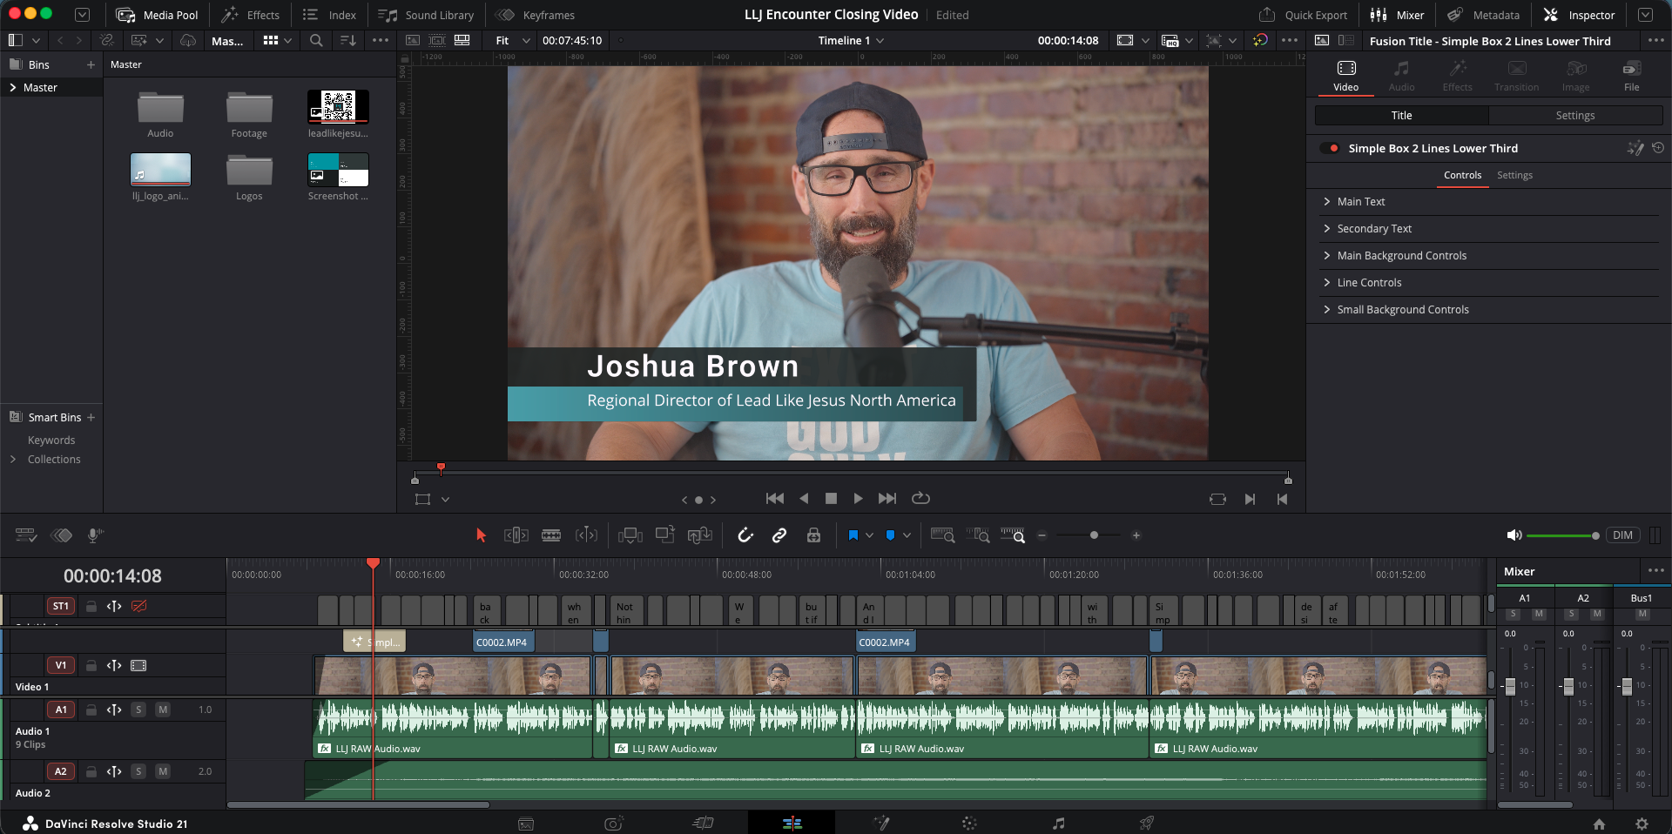The height and width of the screenshot is (834, 1672).
Task: Click the DIM audio button
Action: coord(1622,535)
